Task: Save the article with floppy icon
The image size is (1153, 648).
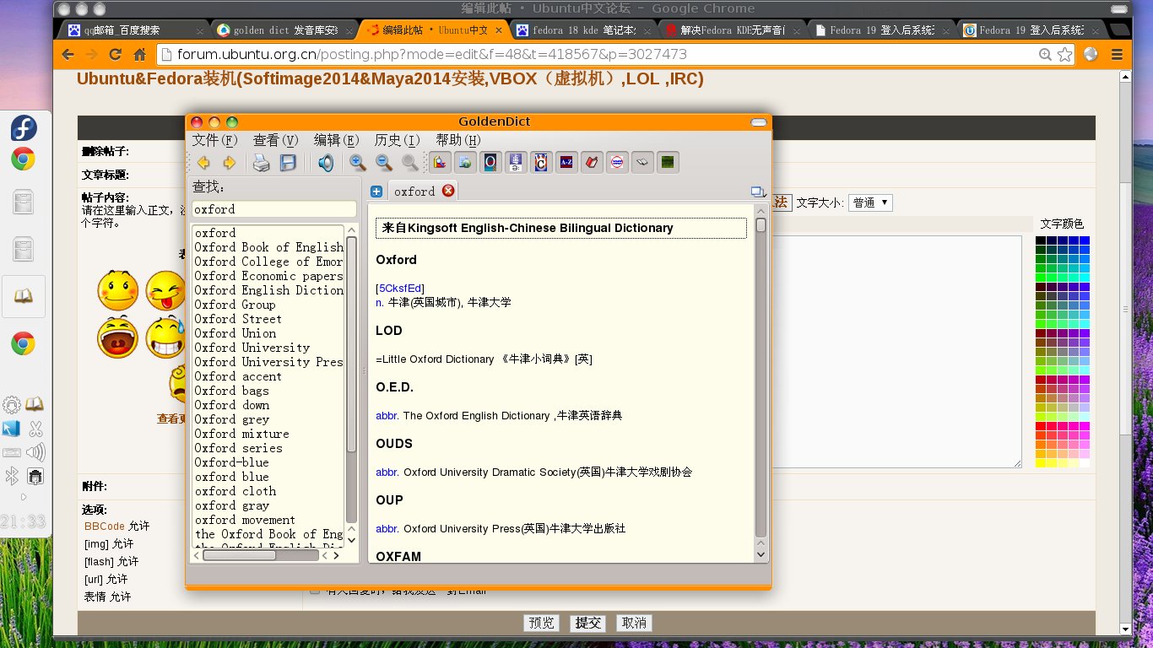Action: (288, 163)
